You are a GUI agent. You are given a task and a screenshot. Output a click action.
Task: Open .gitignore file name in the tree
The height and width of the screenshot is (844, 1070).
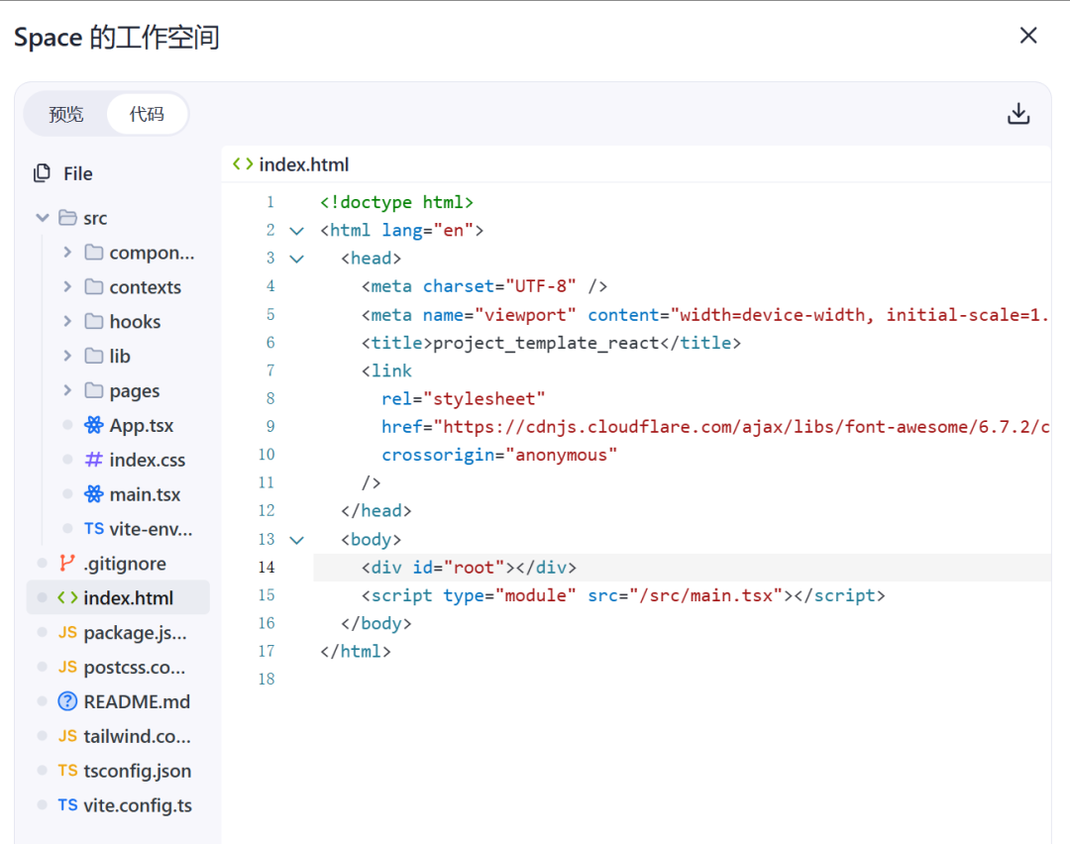125,564
